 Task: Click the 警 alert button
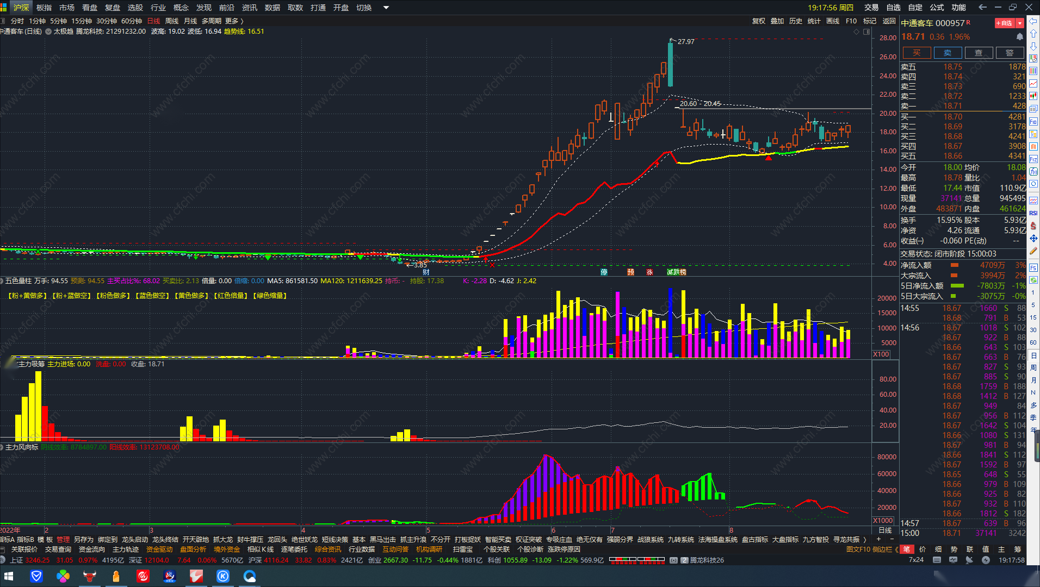click(1010, 53)
